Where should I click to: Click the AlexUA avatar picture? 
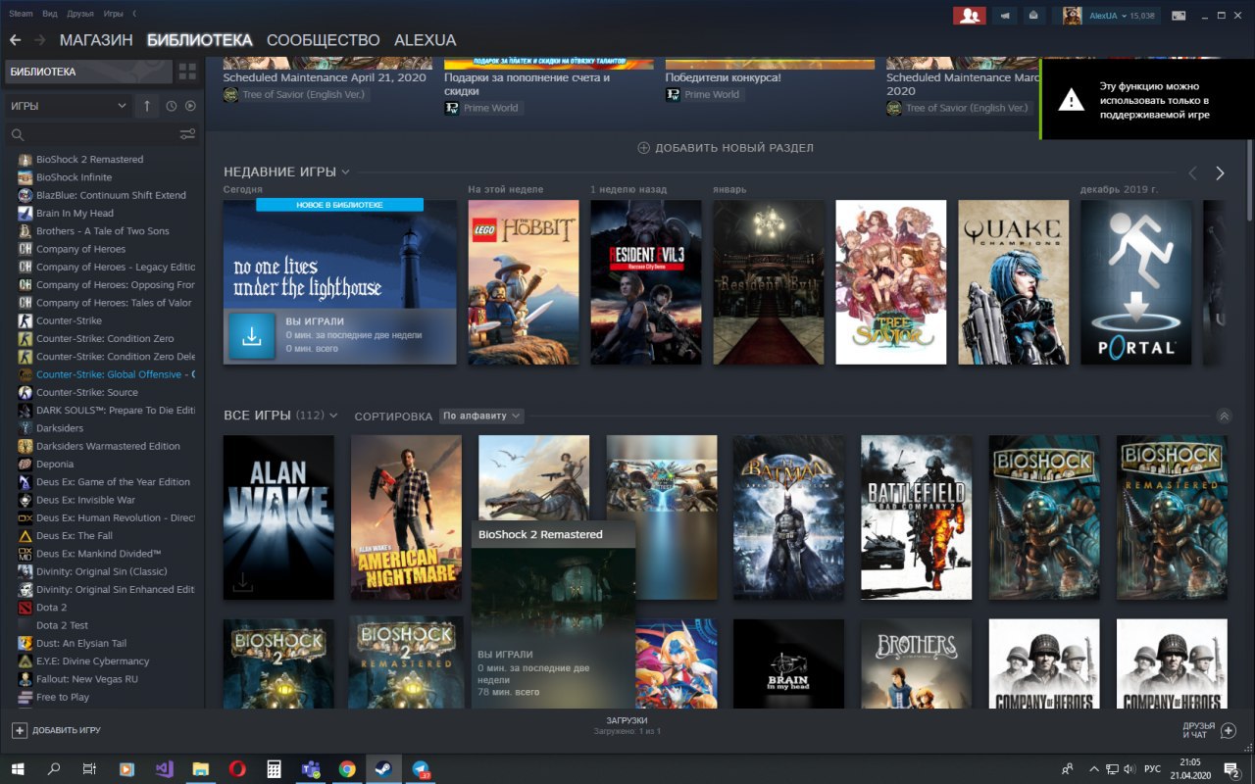[x=1073, y=16]
